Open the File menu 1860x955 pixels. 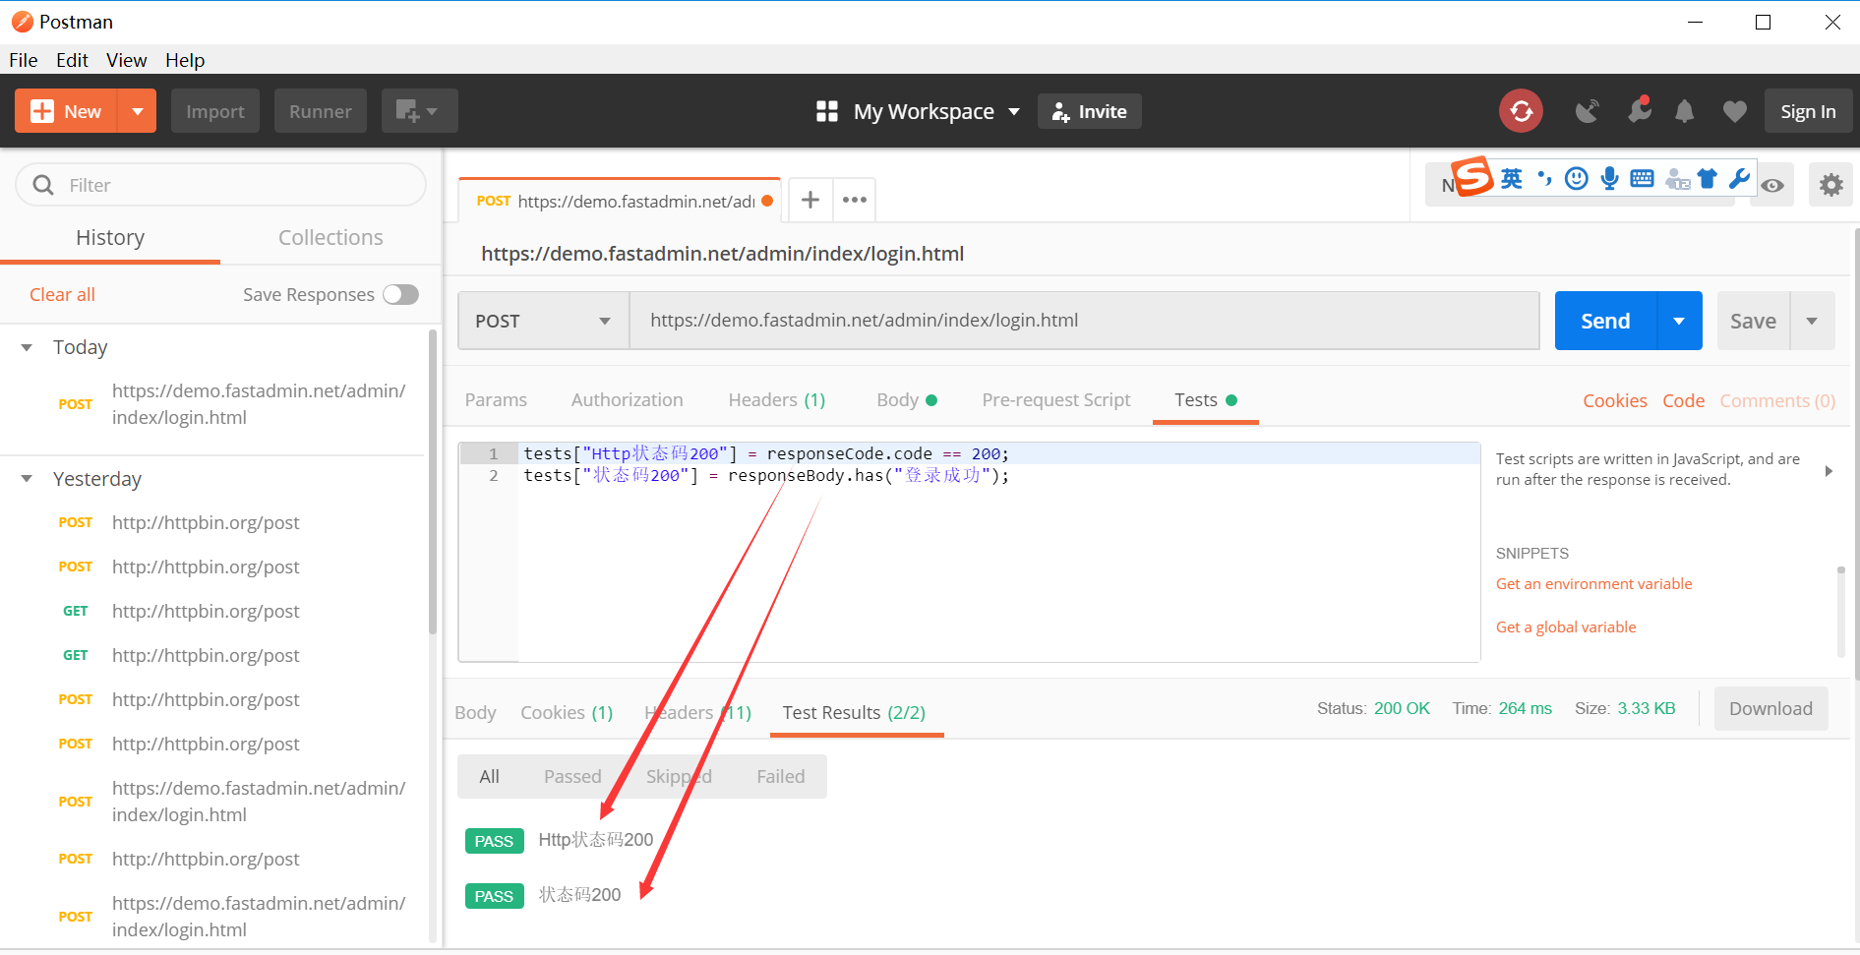point(24,60)
